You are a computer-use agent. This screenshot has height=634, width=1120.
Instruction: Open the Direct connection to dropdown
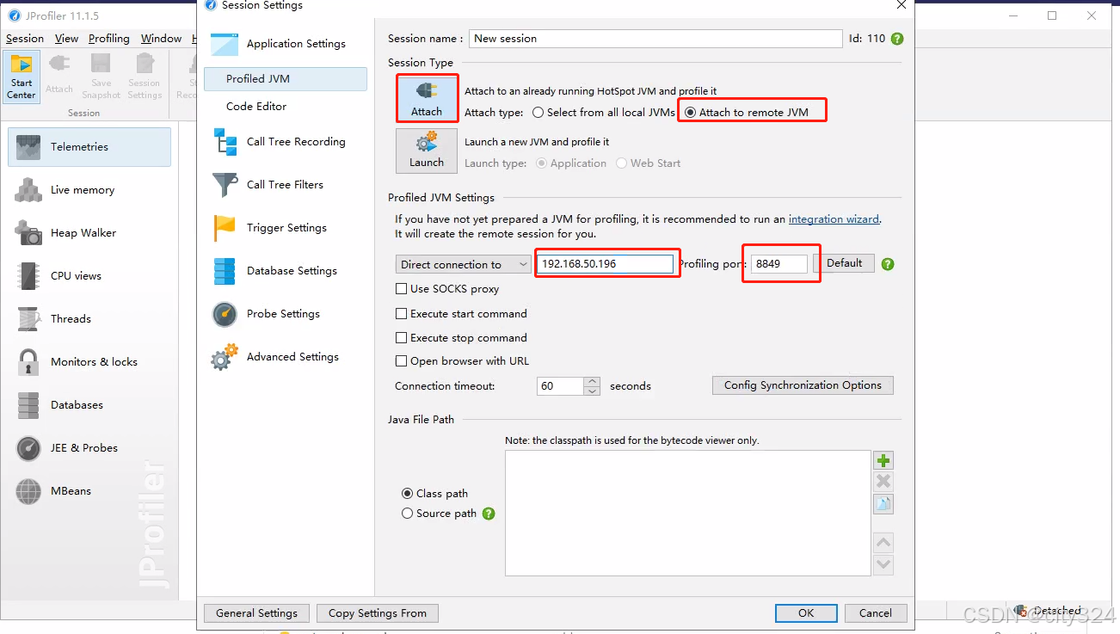464,264
